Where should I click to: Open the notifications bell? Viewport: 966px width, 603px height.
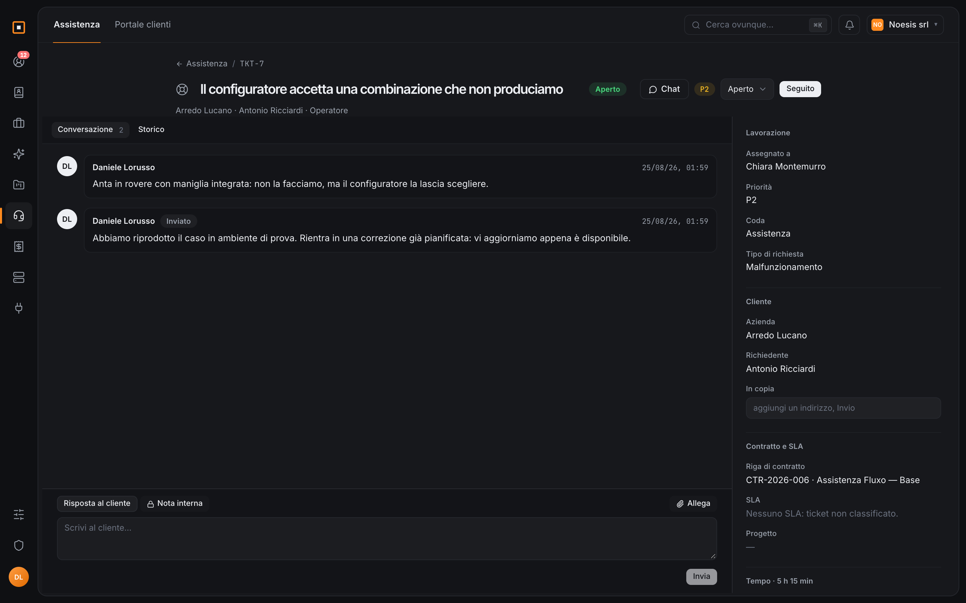pyautogui.click(x=849, y=25)
